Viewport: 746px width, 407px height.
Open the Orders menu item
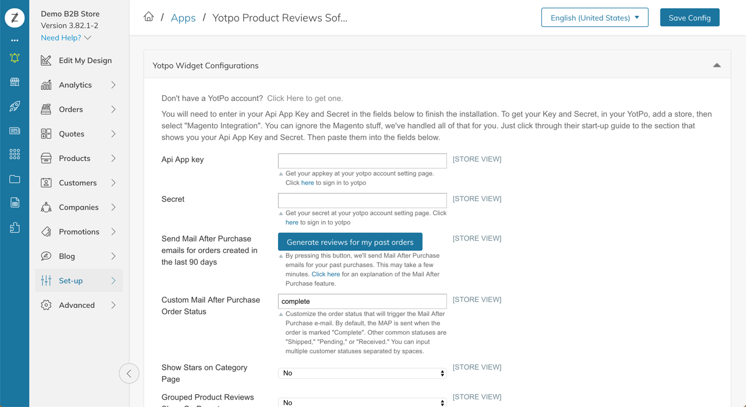(x=79, y=109)
